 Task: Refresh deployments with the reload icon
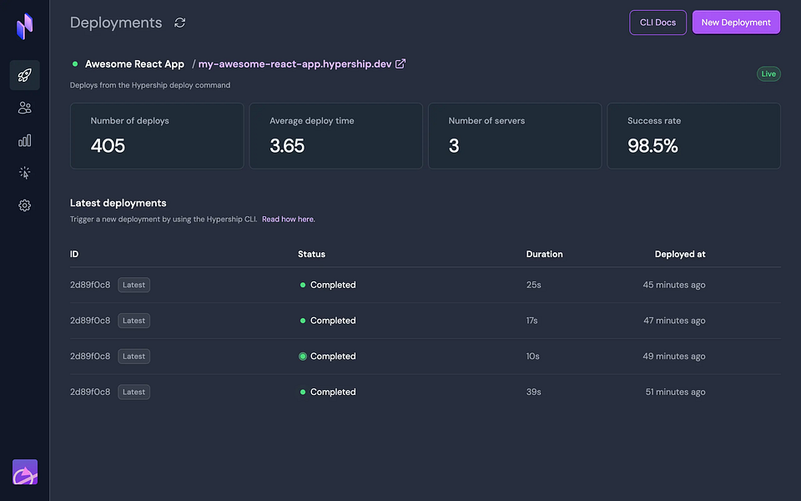[x=179, y=23]
